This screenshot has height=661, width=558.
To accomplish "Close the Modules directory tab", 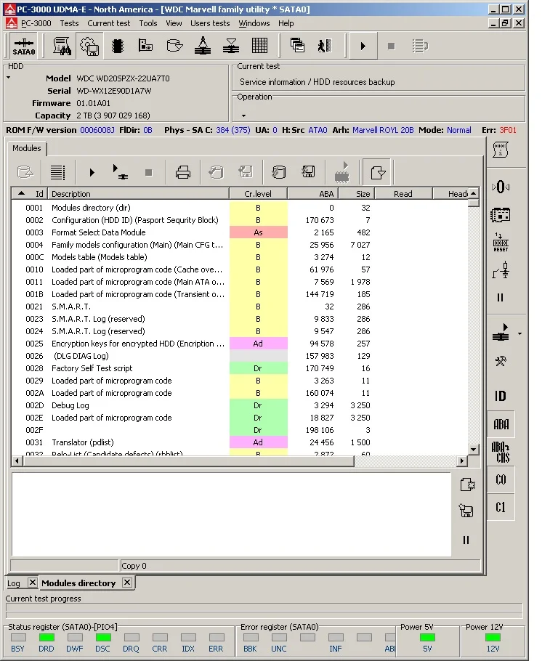I will click(127, 583).
